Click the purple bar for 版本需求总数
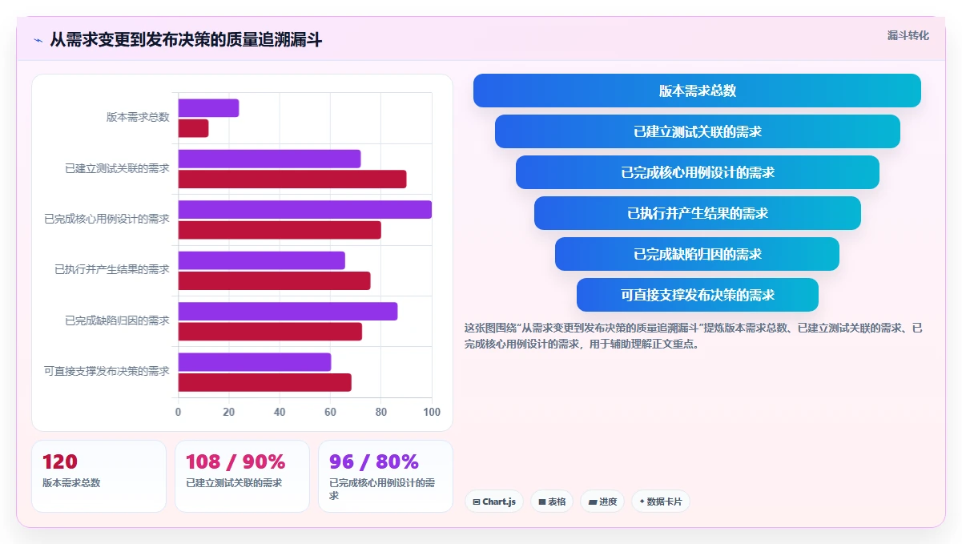This screenshot has width=962, height=544. pyautogui.click(x=208, y=108)
